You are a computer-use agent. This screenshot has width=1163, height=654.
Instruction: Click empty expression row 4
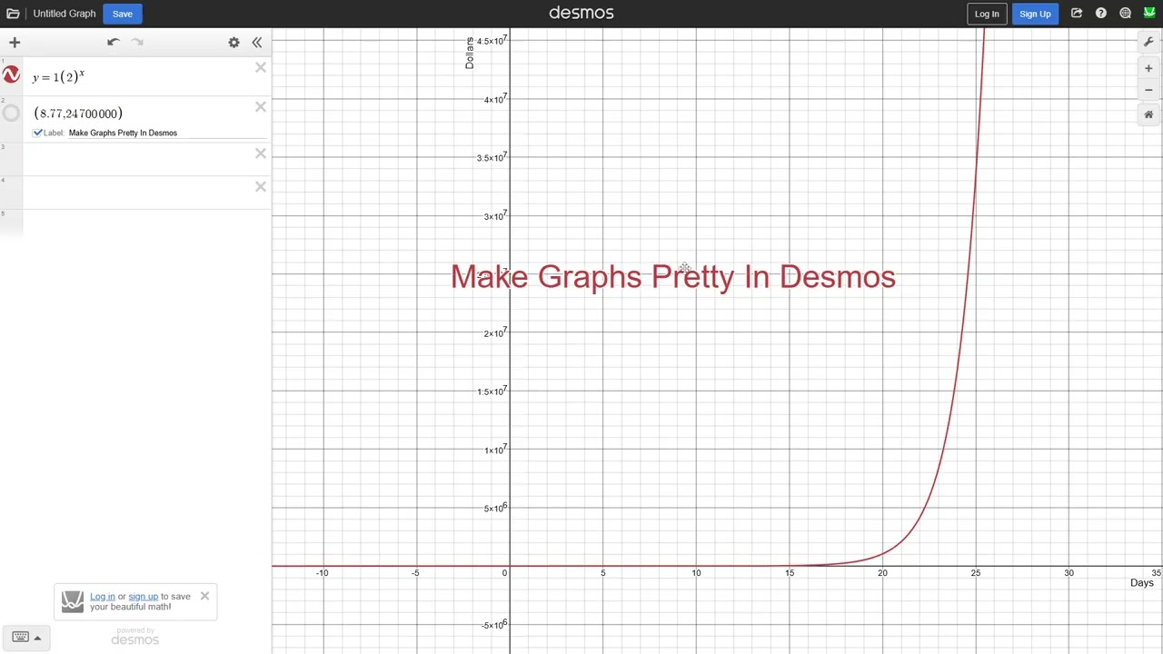[136, 193]
